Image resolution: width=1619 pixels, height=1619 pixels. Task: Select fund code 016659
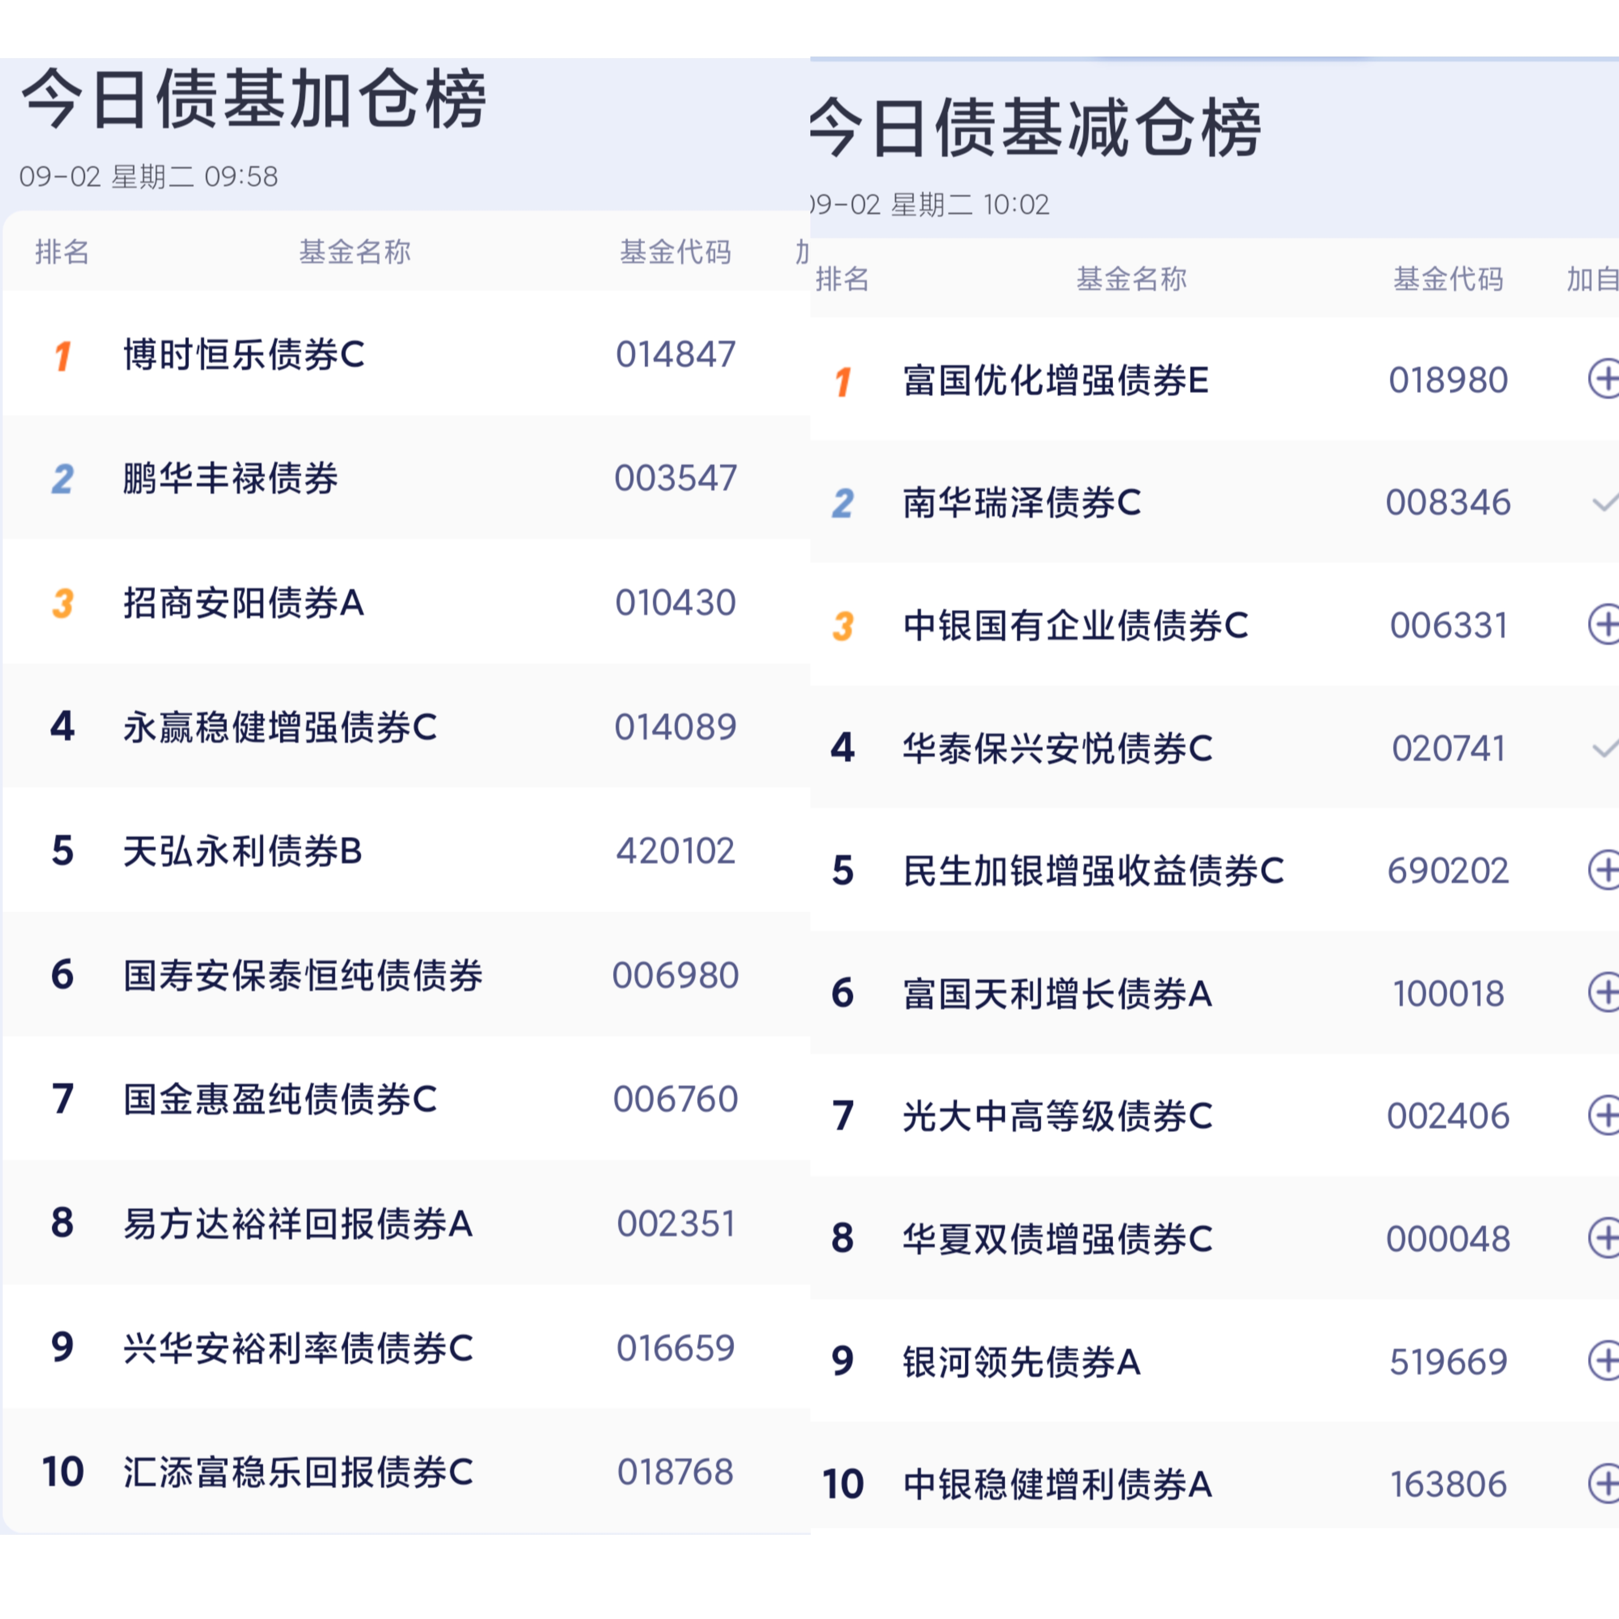[x=676, y=1347]
